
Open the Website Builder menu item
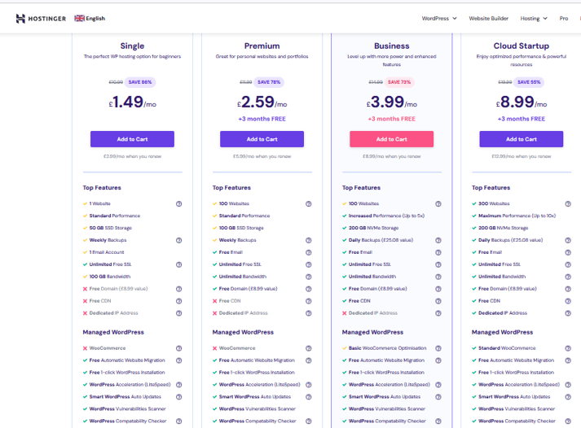[x=488, y=18]
